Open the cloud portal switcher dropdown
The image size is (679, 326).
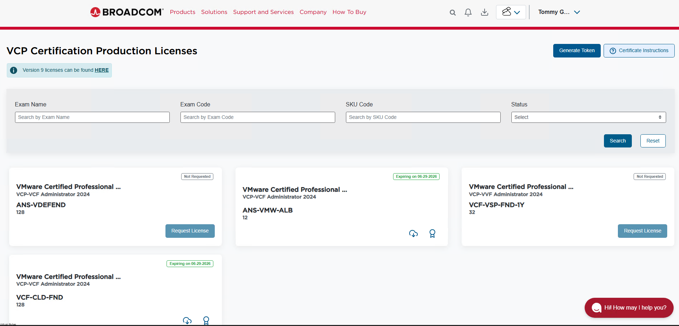[x=511, y=12]
